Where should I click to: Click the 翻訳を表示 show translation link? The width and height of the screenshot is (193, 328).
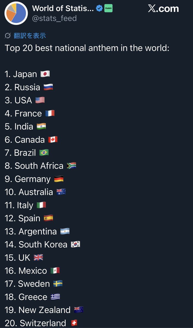[x=30, y=36]
